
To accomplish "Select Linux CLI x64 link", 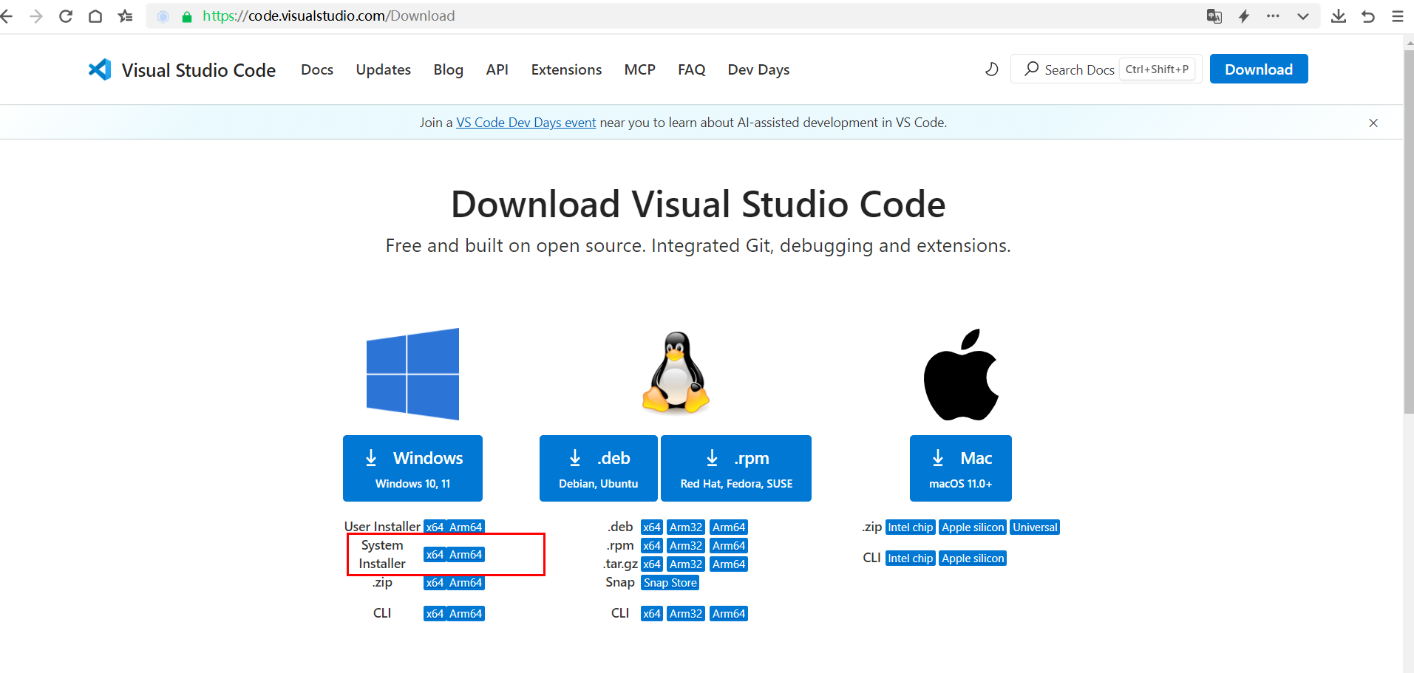I will click(652, 614).
